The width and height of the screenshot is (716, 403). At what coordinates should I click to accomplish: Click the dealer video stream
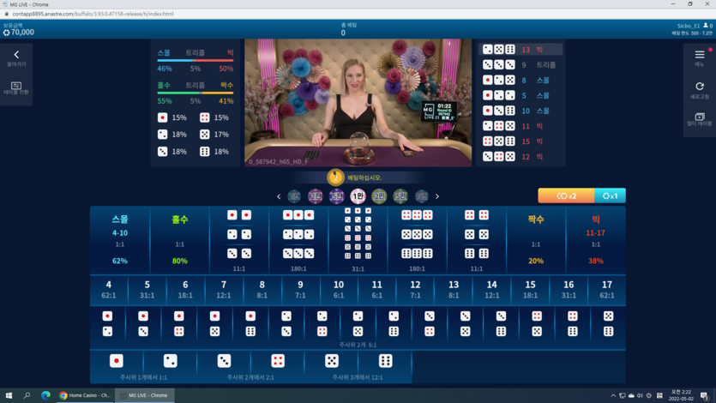click(x=358, y=103)
